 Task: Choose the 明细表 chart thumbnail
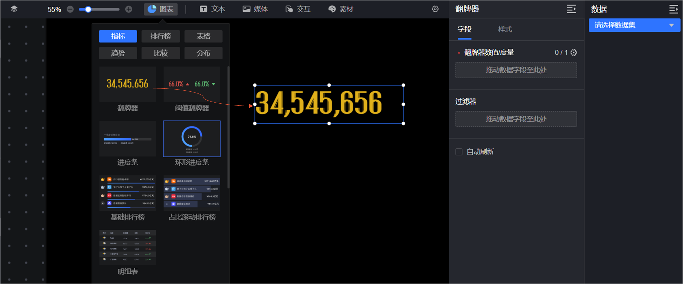coord(127,248)
